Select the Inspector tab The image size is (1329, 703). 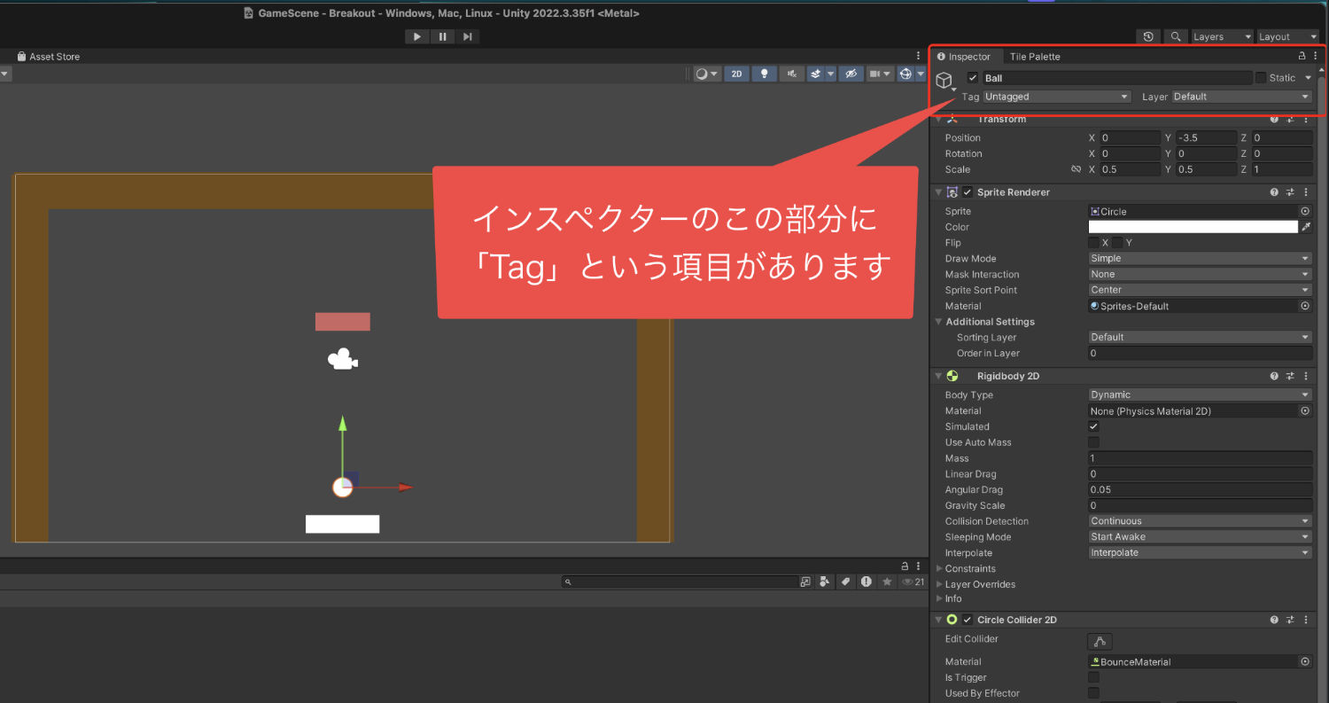[964, 57]
